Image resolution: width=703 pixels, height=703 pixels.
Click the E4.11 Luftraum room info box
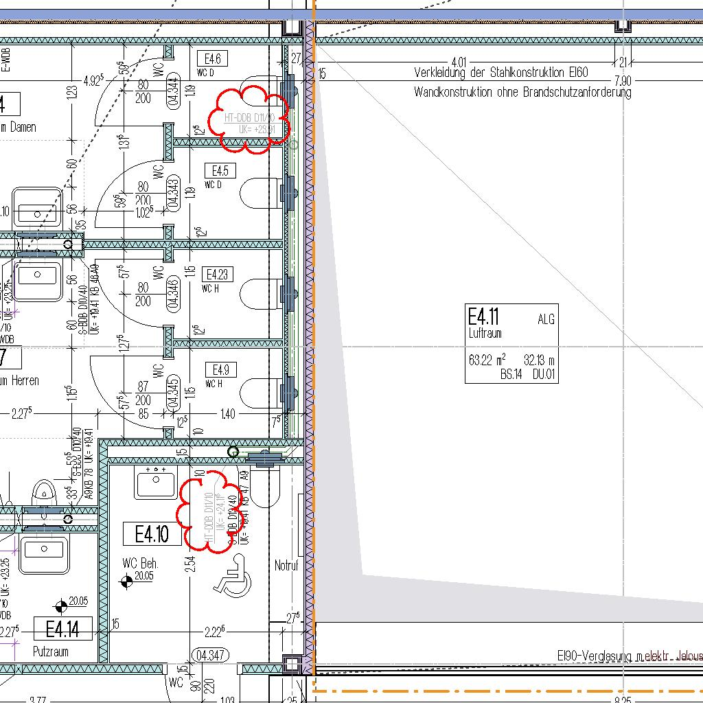[x=511, y=343]
